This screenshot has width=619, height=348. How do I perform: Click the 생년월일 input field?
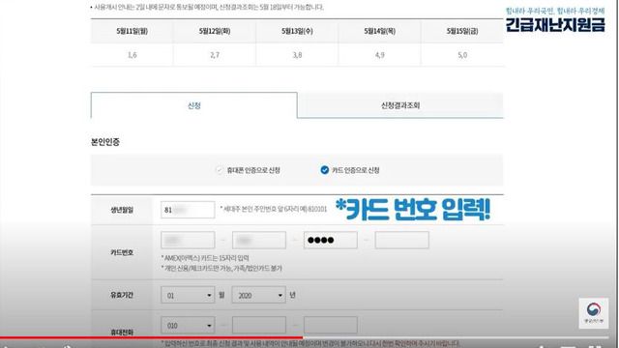coord(188,210)
